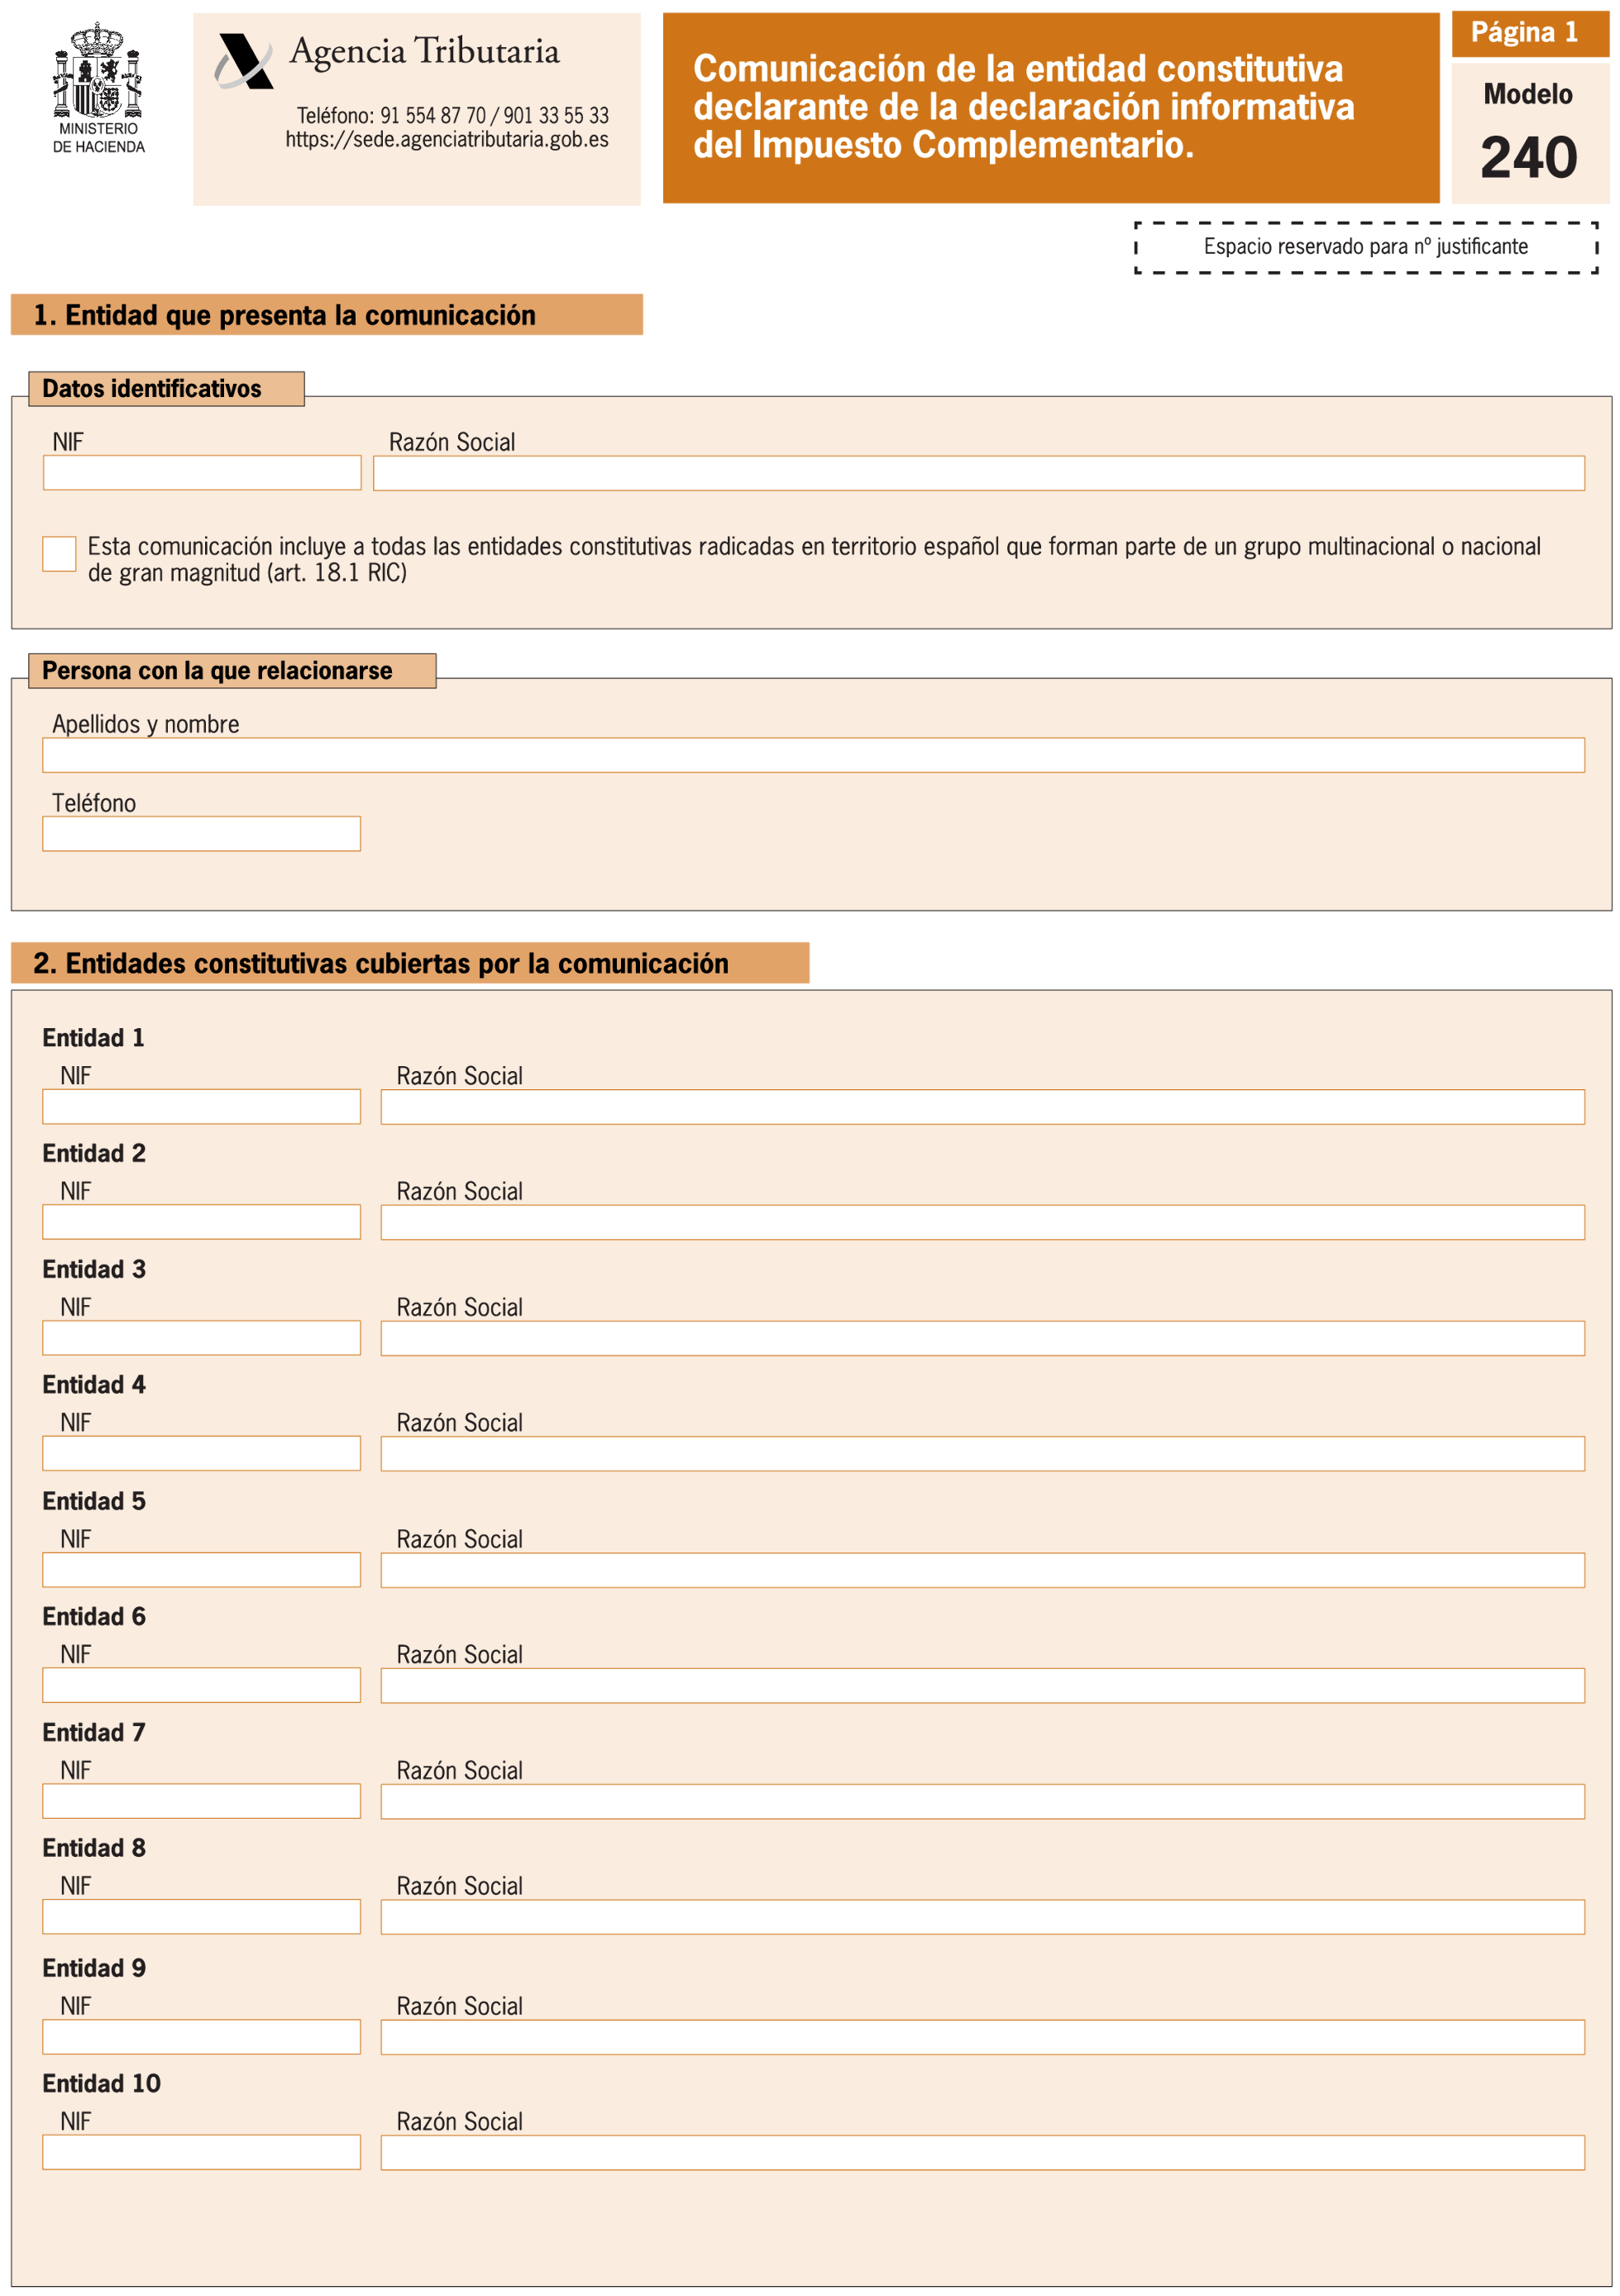Click the Entidad 6 NIF field

click(x=201, y=1685)
